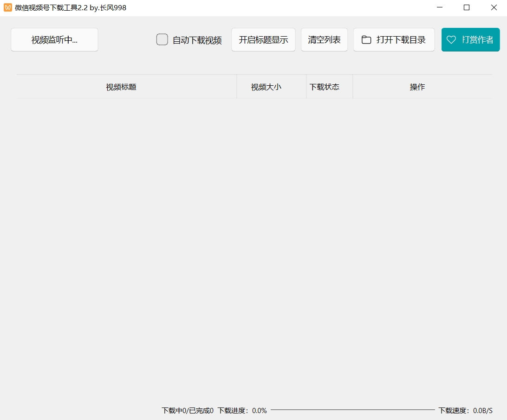
Task: Close the 微信视频号下载工具 window
Action: point(494,7)
